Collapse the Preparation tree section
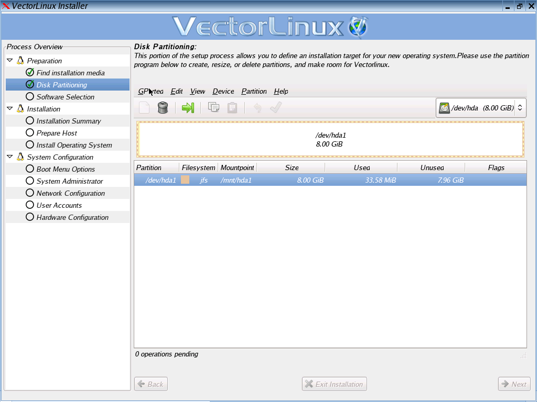The height and width of the screenshot is (402, 537). pyautogui.click(x=10, y=61)
